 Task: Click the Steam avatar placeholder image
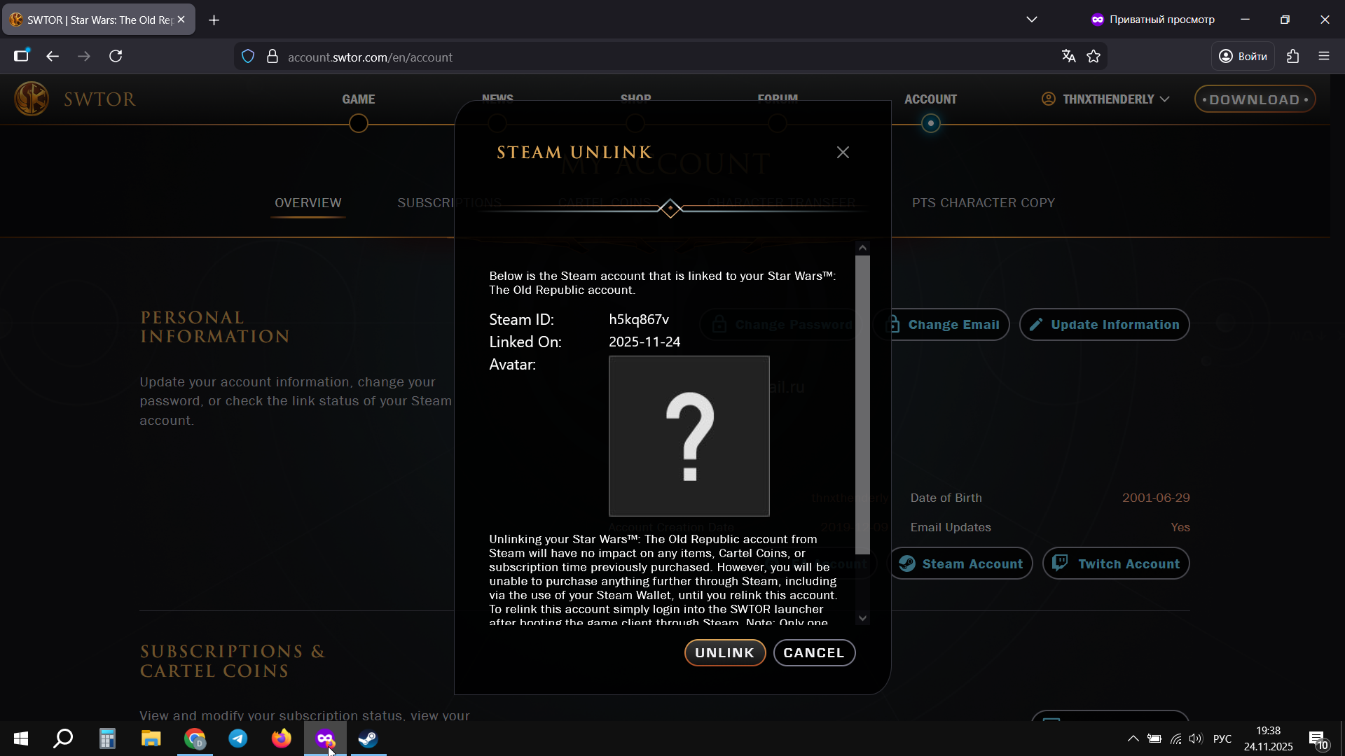click(689, 435)
